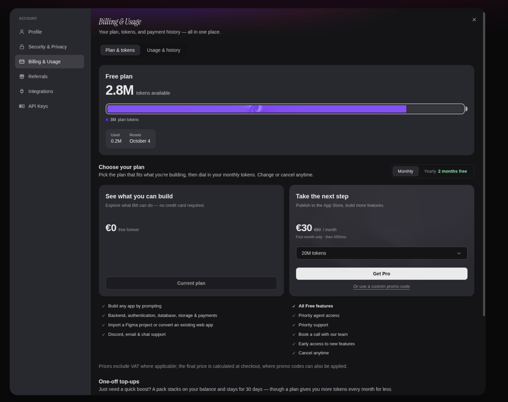Screen dimensions: 508x402
Task: Click the Profile person icon
Action: 22,32
